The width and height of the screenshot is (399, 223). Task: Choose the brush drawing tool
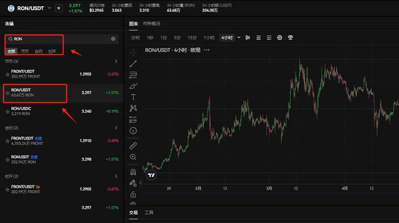[133, 86]
